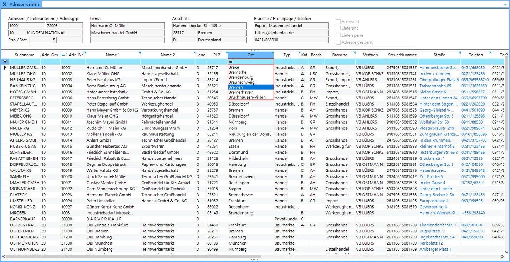Select Bremen in the Ort suggestion list

250,87
